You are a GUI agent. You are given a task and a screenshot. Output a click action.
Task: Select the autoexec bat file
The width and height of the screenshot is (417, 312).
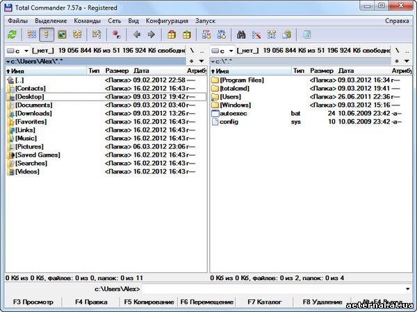[x=311, y=113]
